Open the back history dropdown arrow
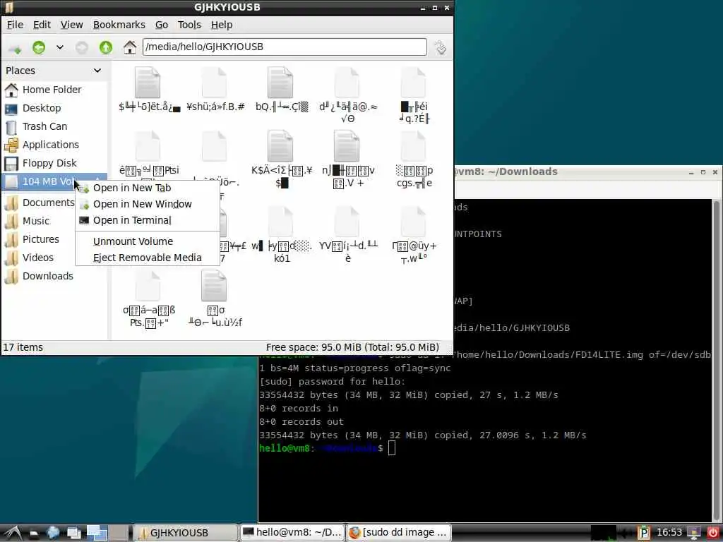Screen dimensions: 723x542 [x=60, y=47]
